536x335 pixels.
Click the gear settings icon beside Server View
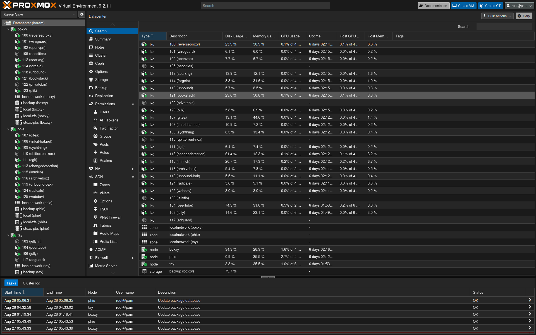pos(82,14)
